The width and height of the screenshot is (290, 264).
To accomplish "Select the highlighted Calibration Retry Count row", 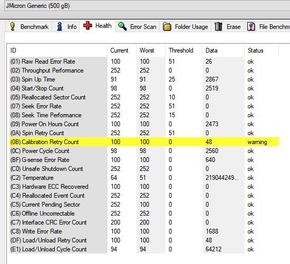I will (x=144, y=142).
